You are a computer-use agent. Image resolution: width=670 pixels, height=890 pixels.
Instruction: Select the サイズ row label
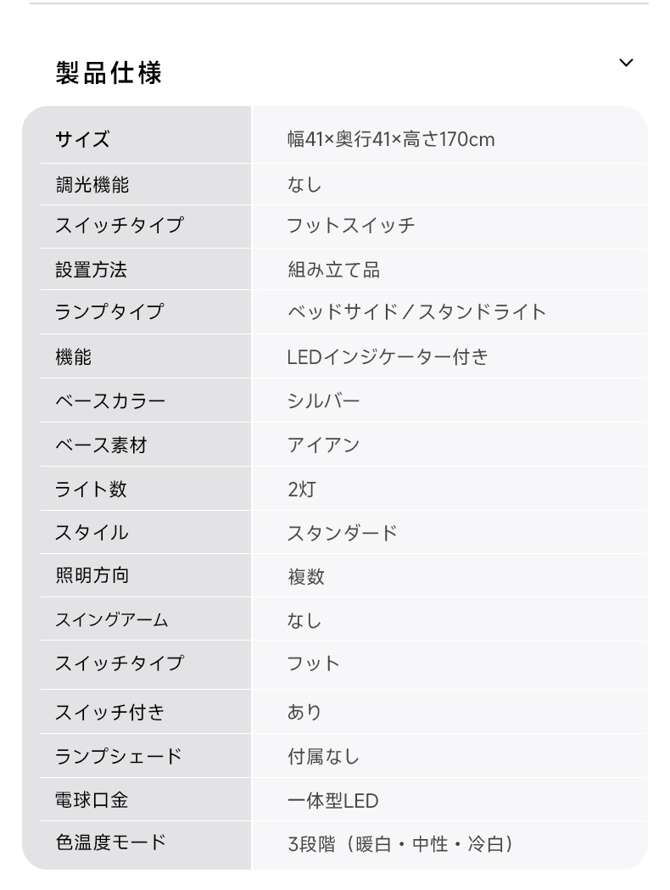83,139
